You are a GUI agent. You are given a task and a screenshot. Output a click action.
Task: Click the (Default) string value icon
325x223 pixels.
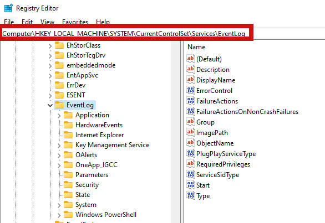(191, 59)
